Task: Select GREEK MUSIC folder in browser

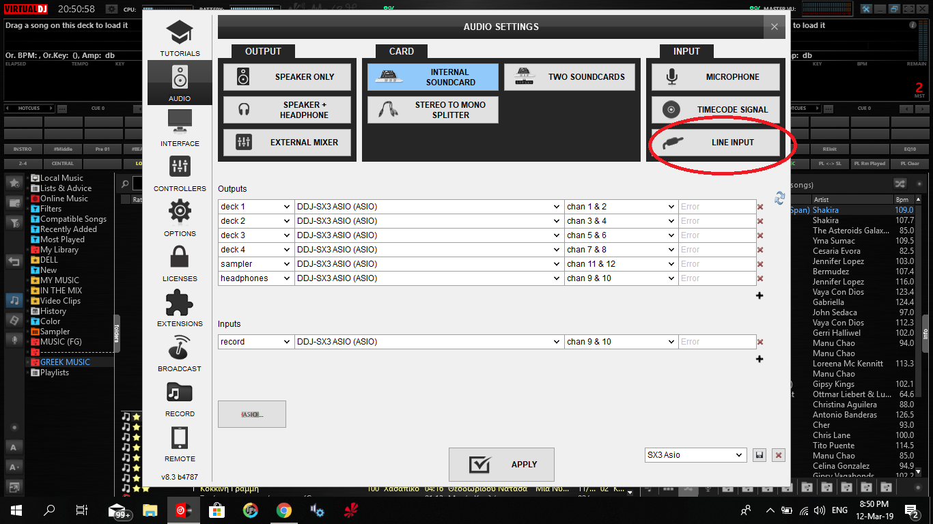Action: pyautogui.click(x=65, y=362)
